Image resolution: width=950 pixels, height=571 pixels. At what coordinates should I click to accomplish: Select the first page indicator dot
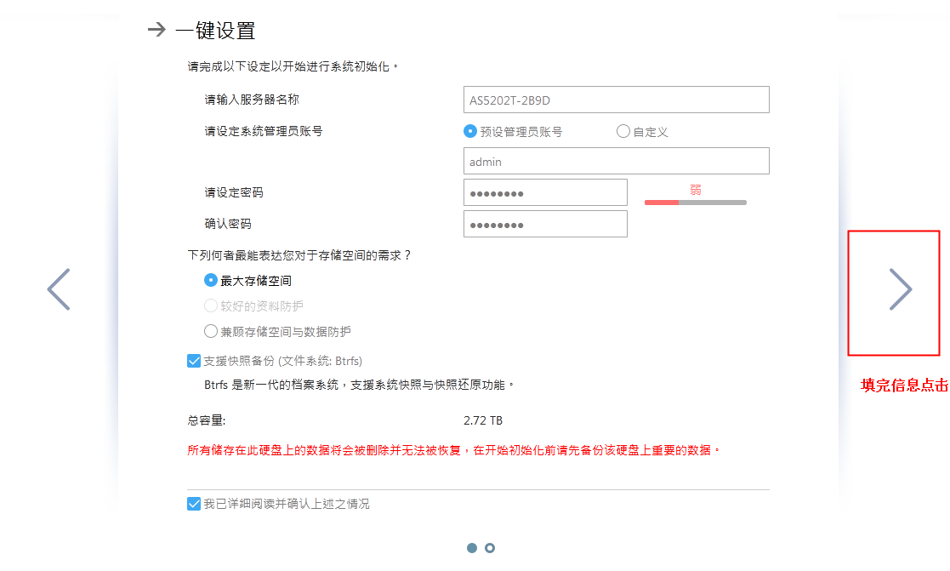pos(472,548)
